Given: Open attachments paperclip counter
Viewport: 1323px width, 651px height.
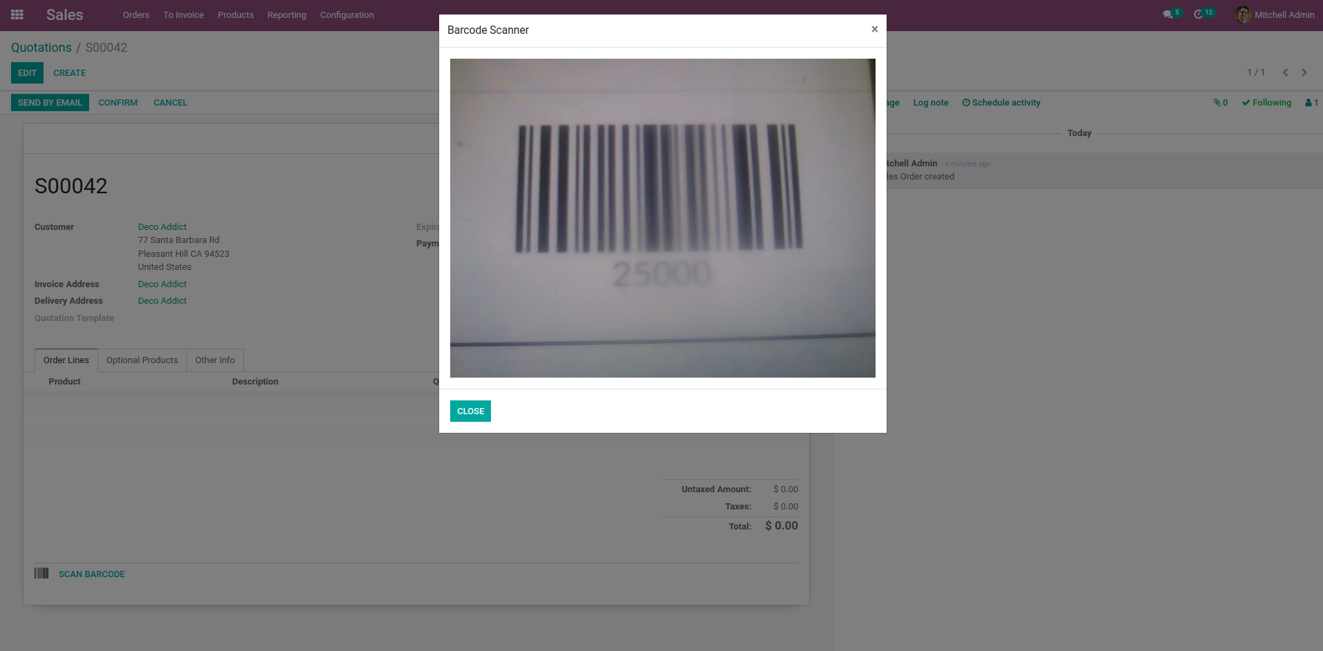Looking at the screenshot, I should tap(1220, 103).
